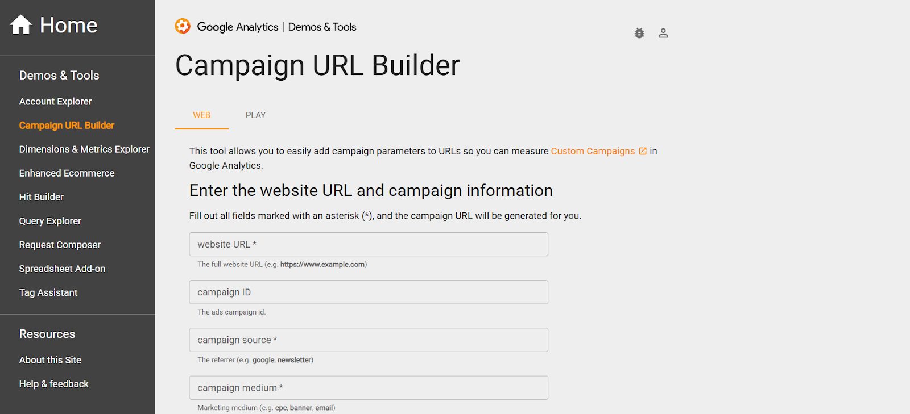Open Enhanced Ecommerce demo

tap(67, 173)
